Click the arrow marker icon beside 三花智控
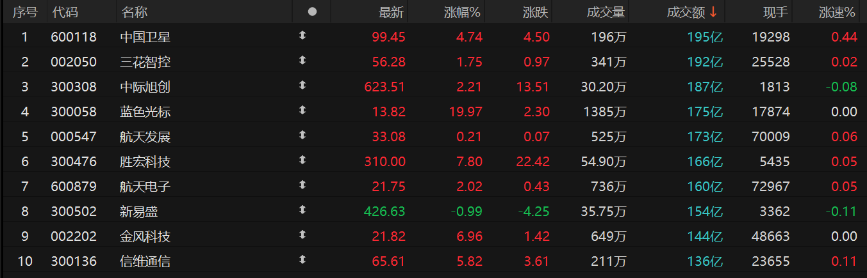The height and width of the screenshot is (278, 867). tap(302, 61)
